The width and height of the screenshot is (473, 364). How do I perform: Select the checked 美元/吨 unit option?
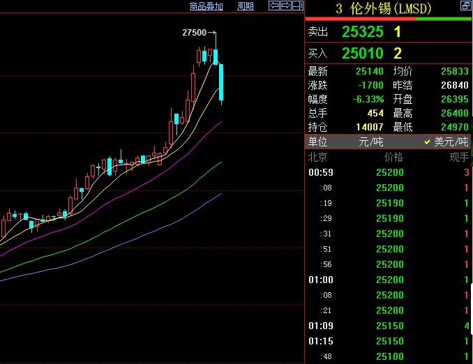point(446,142)
